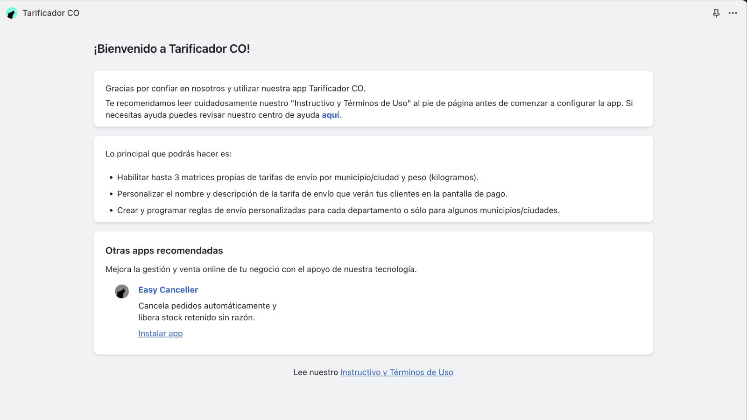Click the bullet starting 'Personalizar el nombre'
The height and width of the screenshot is (420, 747).
click(312, 194)
